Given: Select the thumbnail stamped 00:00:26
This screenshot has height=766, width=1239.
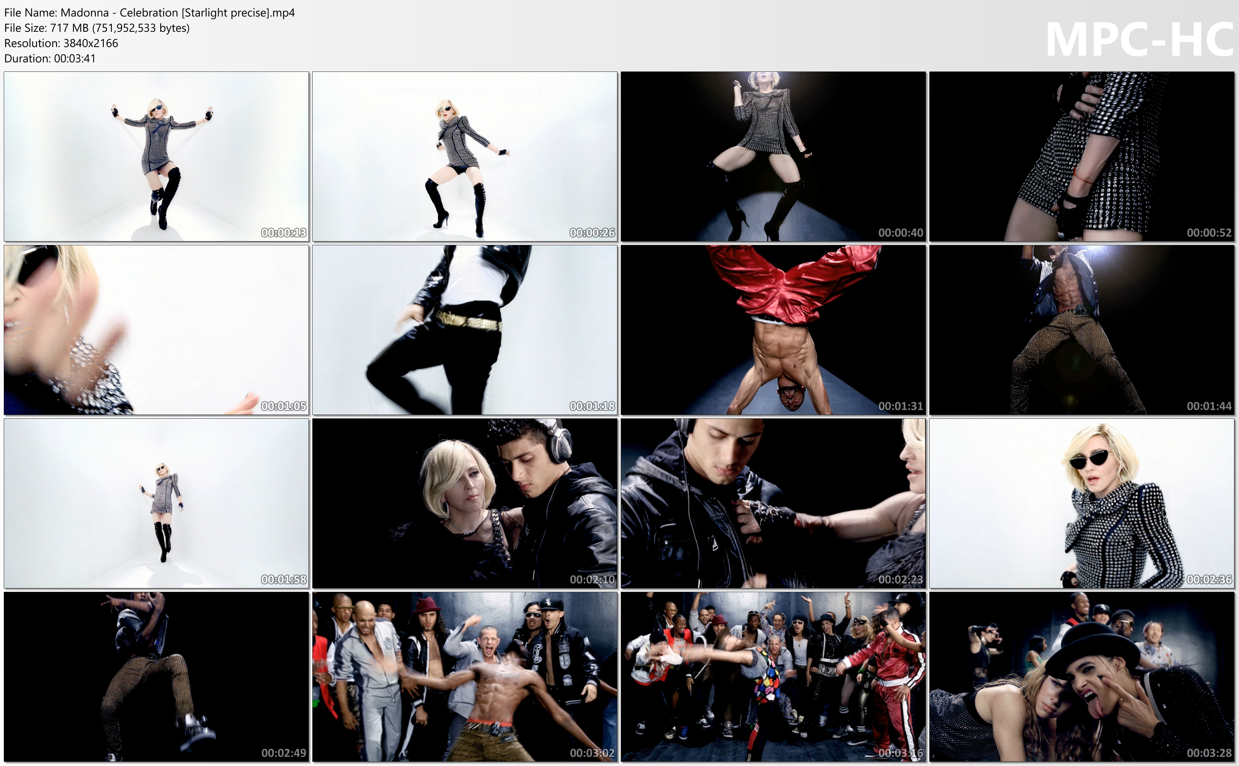Looking at the screenshot, I should 465,157.
